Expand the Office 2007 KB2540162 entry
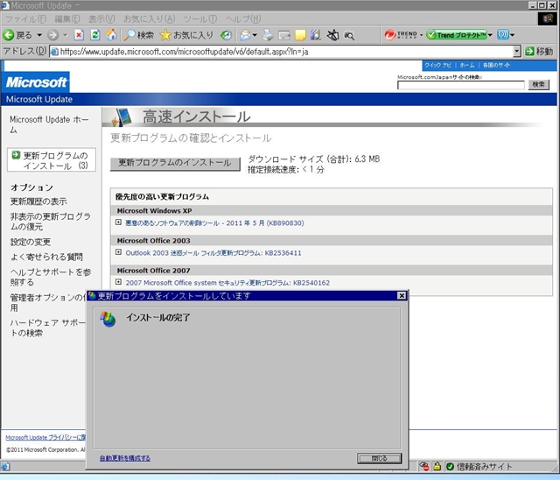Viewport: 560px width, 480px height. tap(118, 282)
